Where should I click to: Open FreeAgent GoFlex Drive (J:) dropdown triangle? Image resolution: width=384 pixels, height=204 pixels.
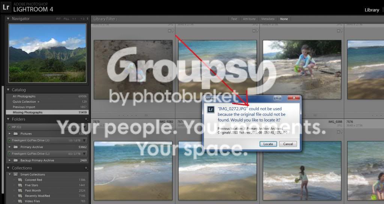pyautogui.click(x=84, y=140)
